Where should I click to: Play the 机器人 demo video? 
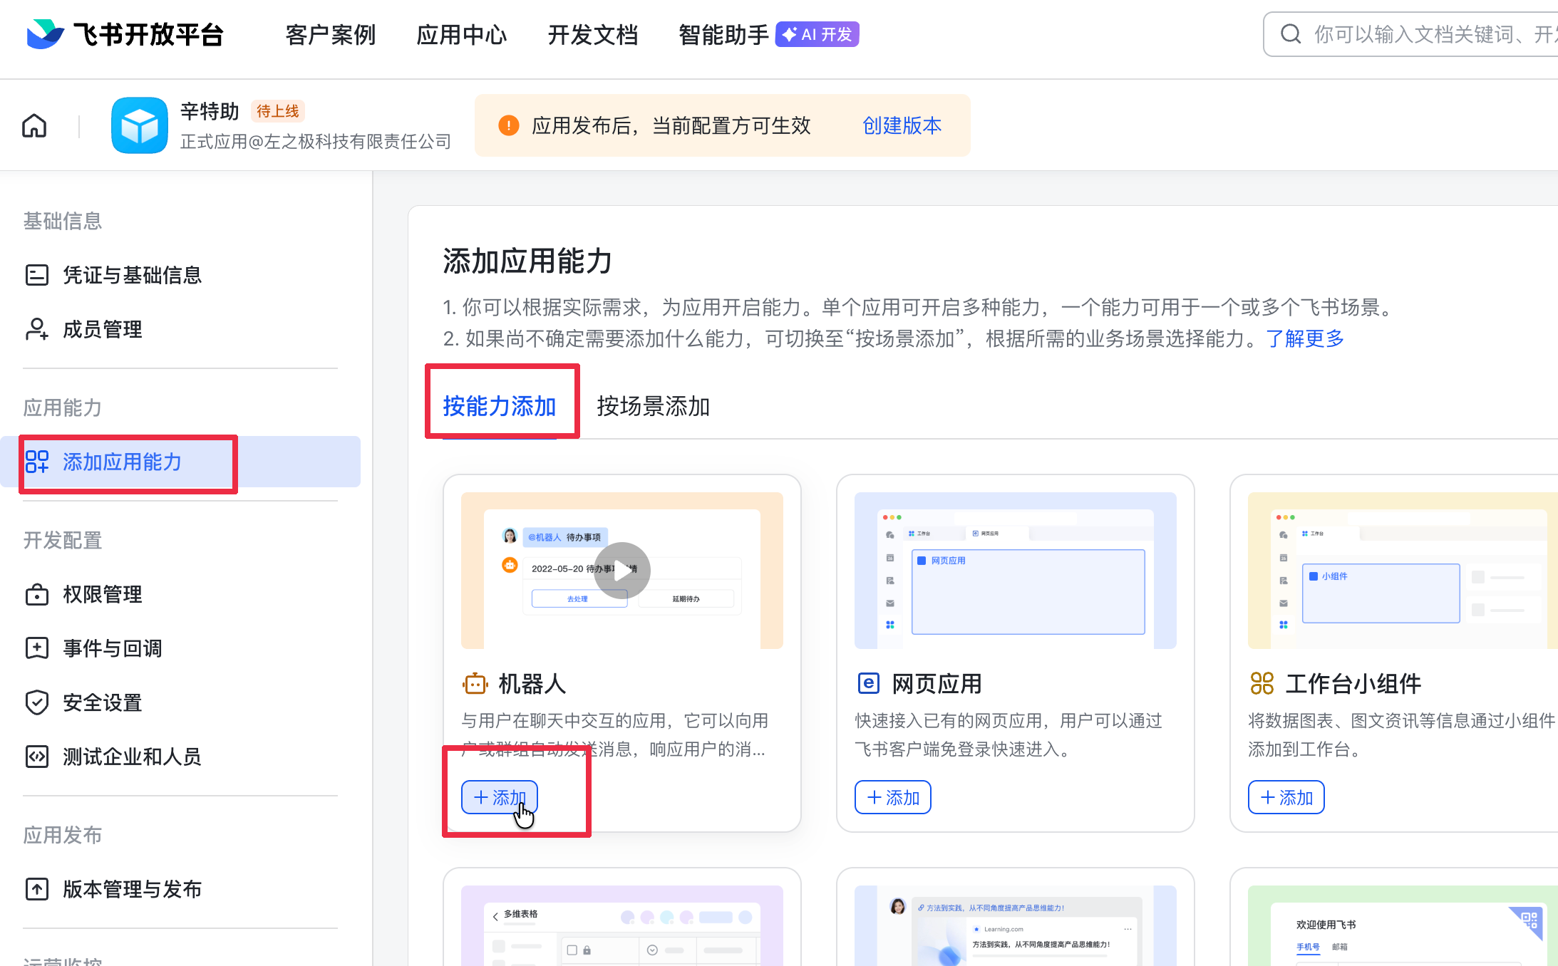(621, 571)
